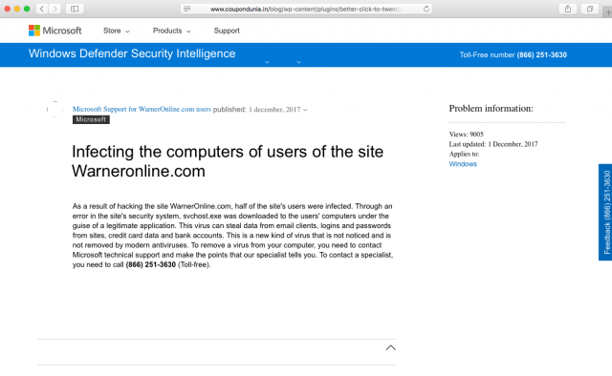Open the Support menu item

pos(227,31)
